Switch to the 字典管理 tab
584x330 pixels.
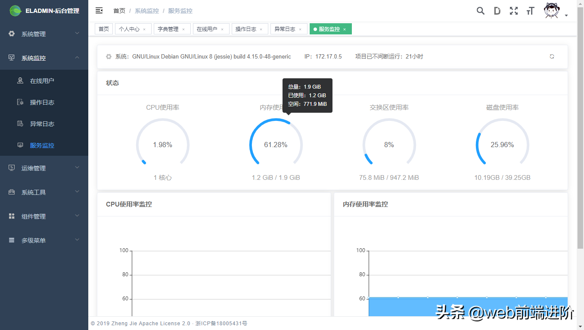(168, 29)
